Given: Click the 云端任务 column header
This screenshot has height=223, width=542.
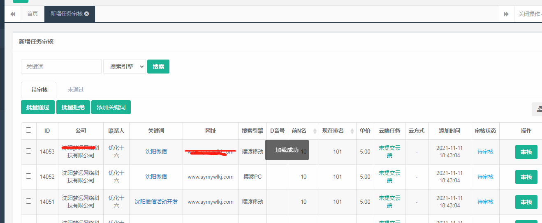Looking at the screenshot, I should tap(389, 131).
